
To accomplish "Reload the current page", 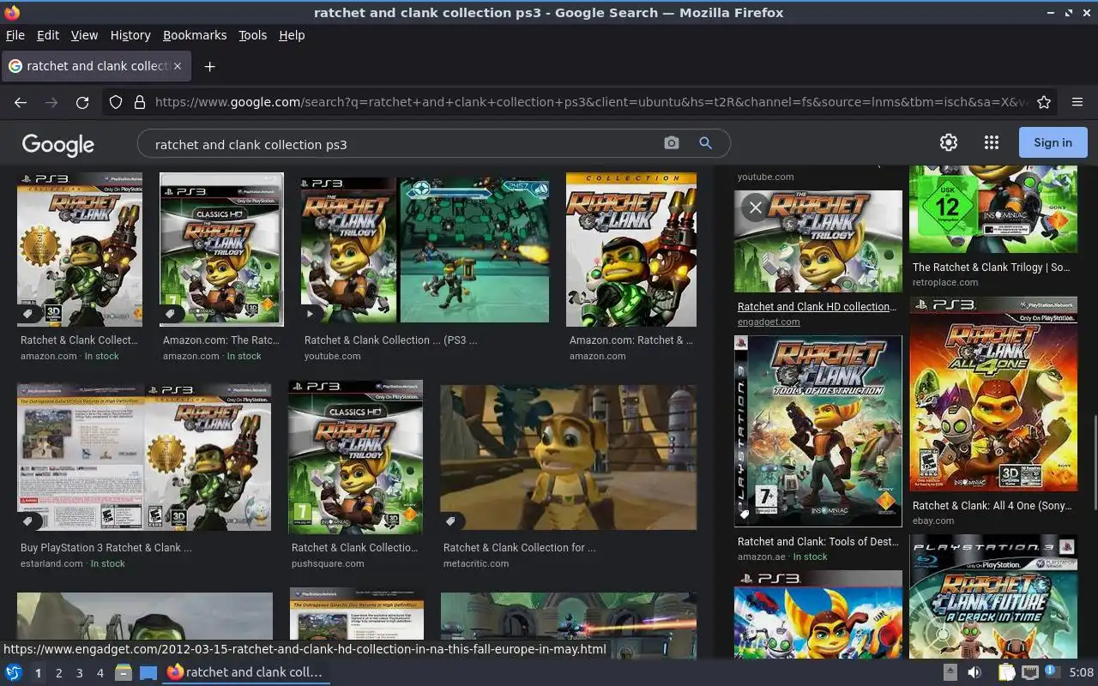I will [82, 102].
